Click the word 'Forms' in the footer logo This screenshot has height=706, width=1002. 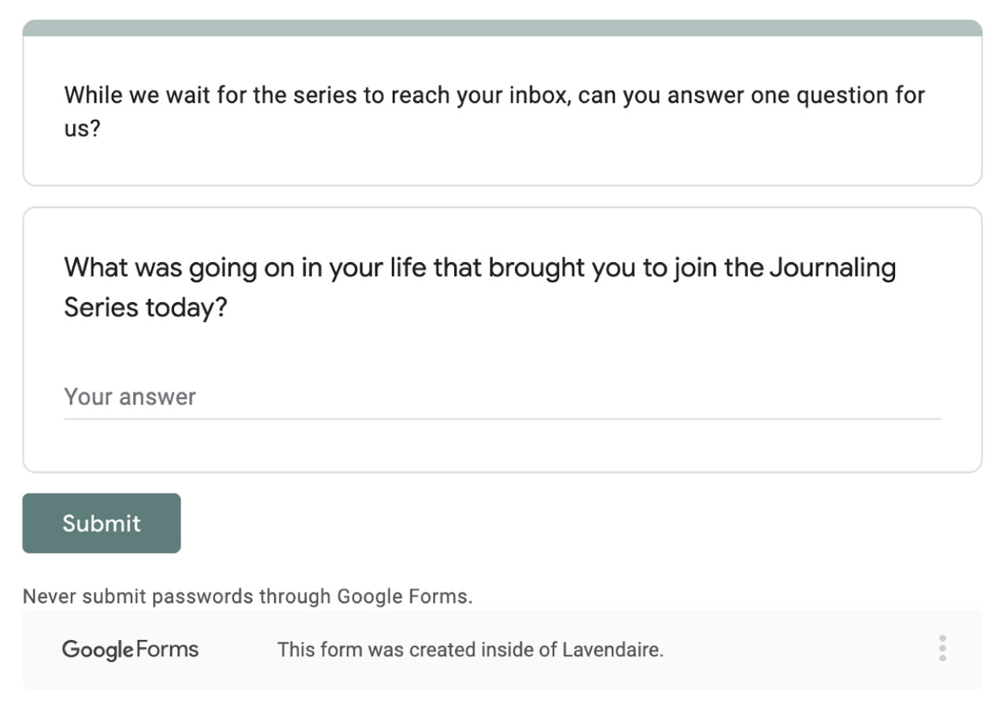(x=167, y=649)
